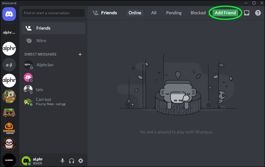Open User Settings gear
This screenshot has height=167, width=265.
pos(81,161)
